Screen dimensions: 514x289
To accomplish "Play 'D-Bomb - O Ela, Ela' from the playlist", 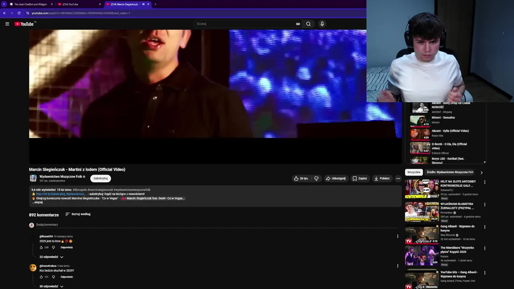I will pyautogui.click(x=446, y=148).
